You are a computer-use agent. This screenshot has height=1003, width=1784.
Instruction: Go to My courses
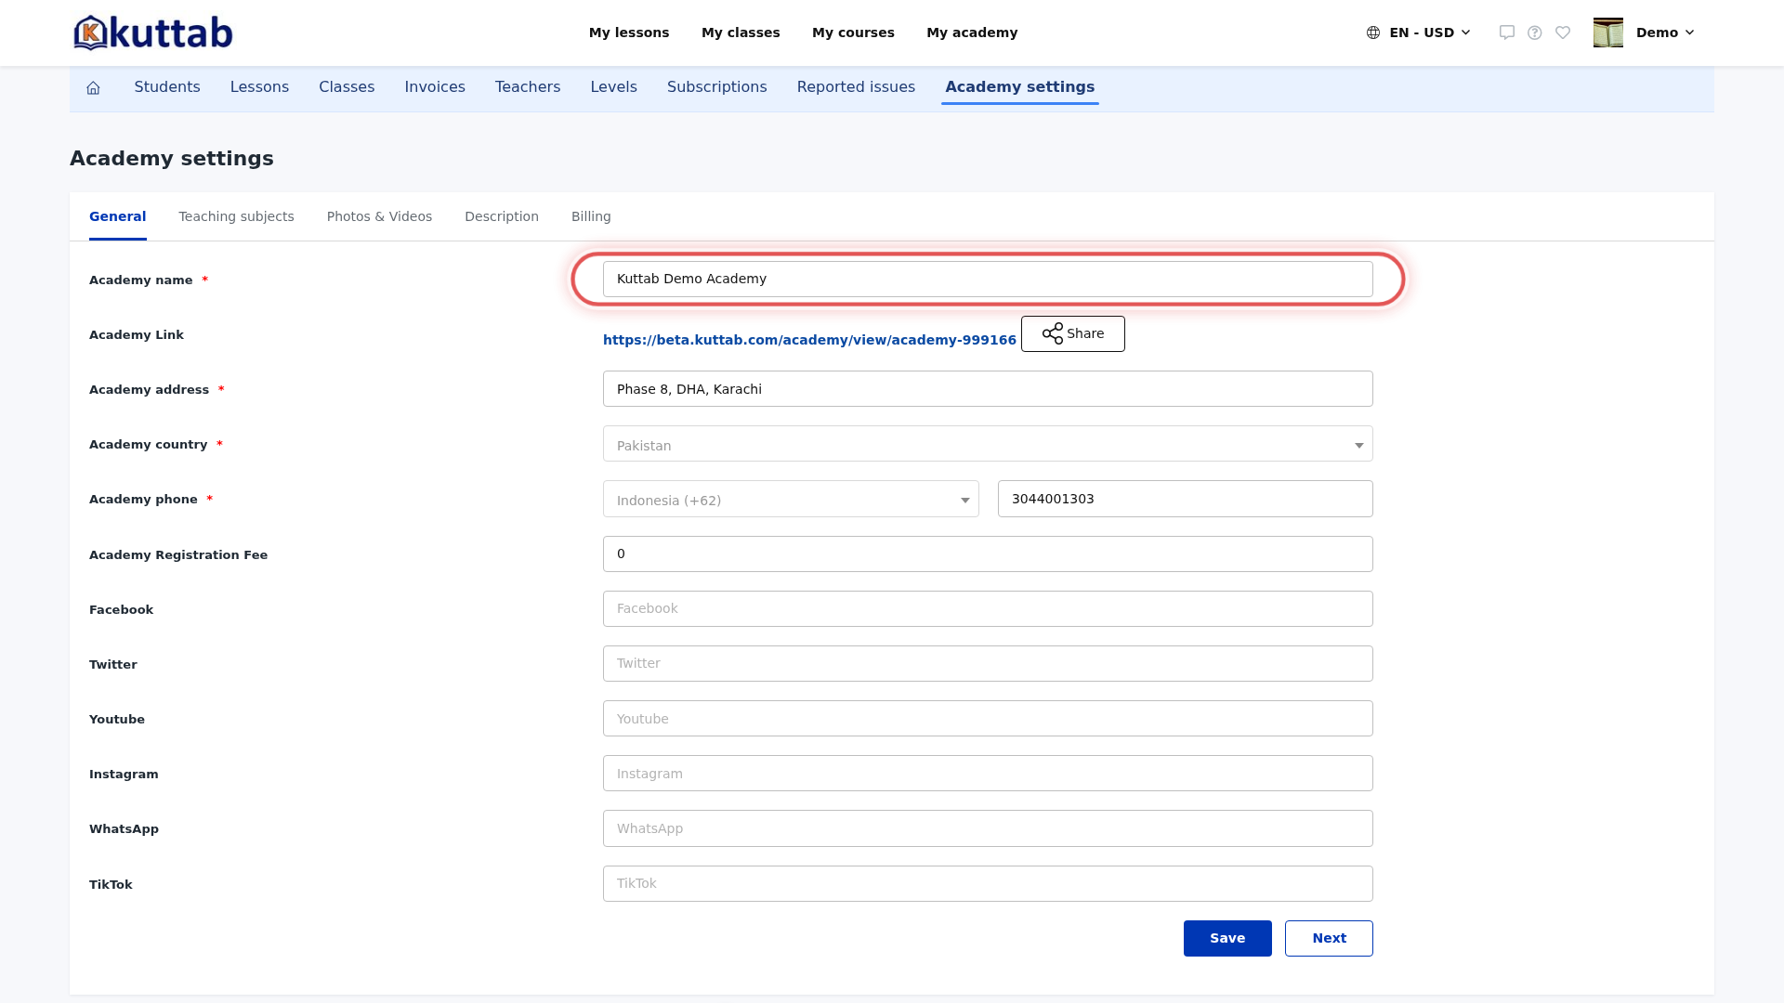coord(853,33)
